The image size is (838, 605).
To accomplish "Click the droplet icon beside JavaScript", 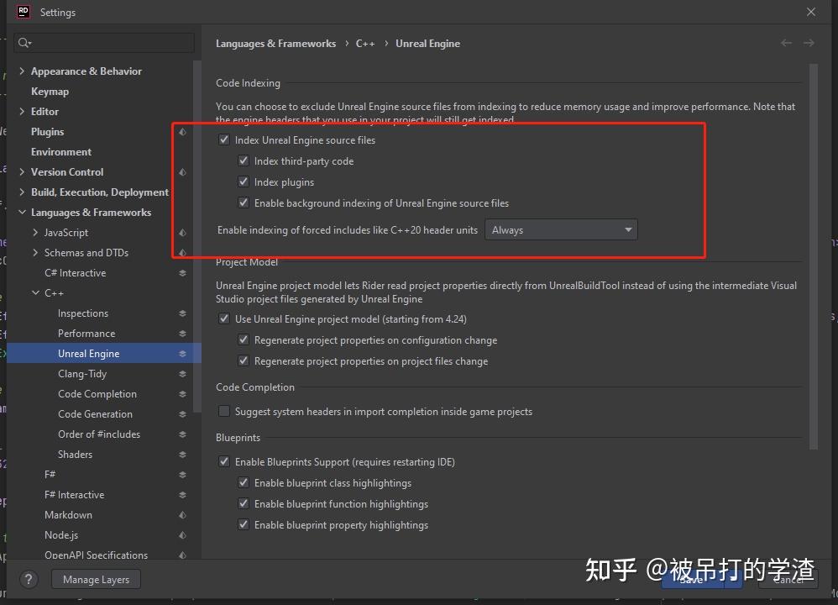I will tap(181, 232).
